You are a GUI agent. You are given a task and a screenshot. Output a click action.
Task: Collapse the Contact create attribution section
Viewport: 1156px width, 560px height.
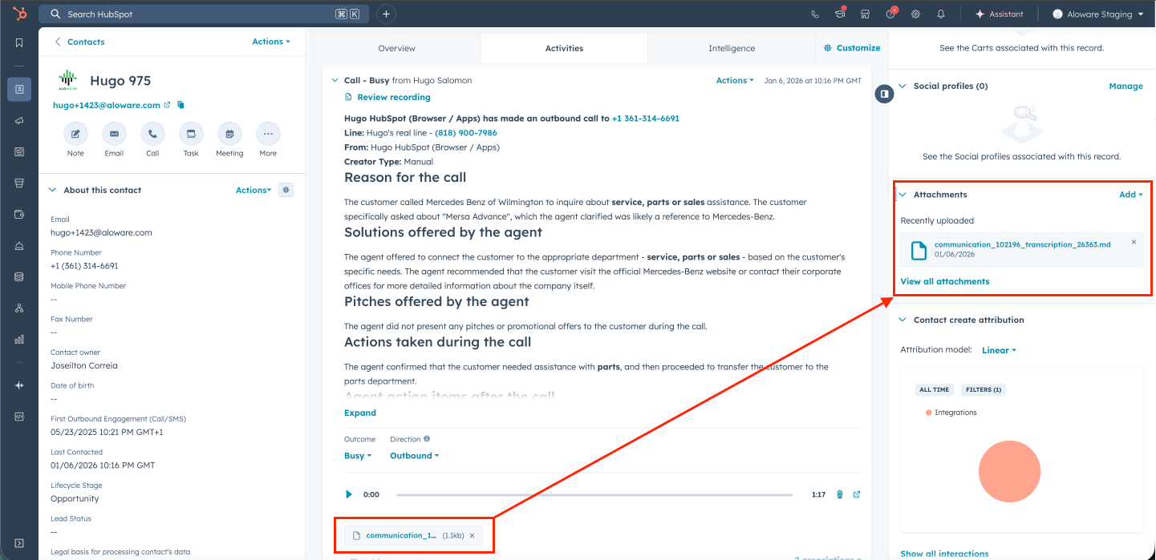[x=902, y=320]
